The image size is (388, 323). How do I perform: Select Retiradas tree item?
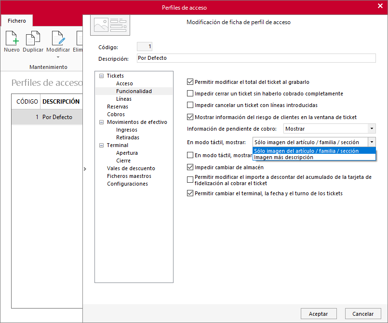(x=128, y=137)
